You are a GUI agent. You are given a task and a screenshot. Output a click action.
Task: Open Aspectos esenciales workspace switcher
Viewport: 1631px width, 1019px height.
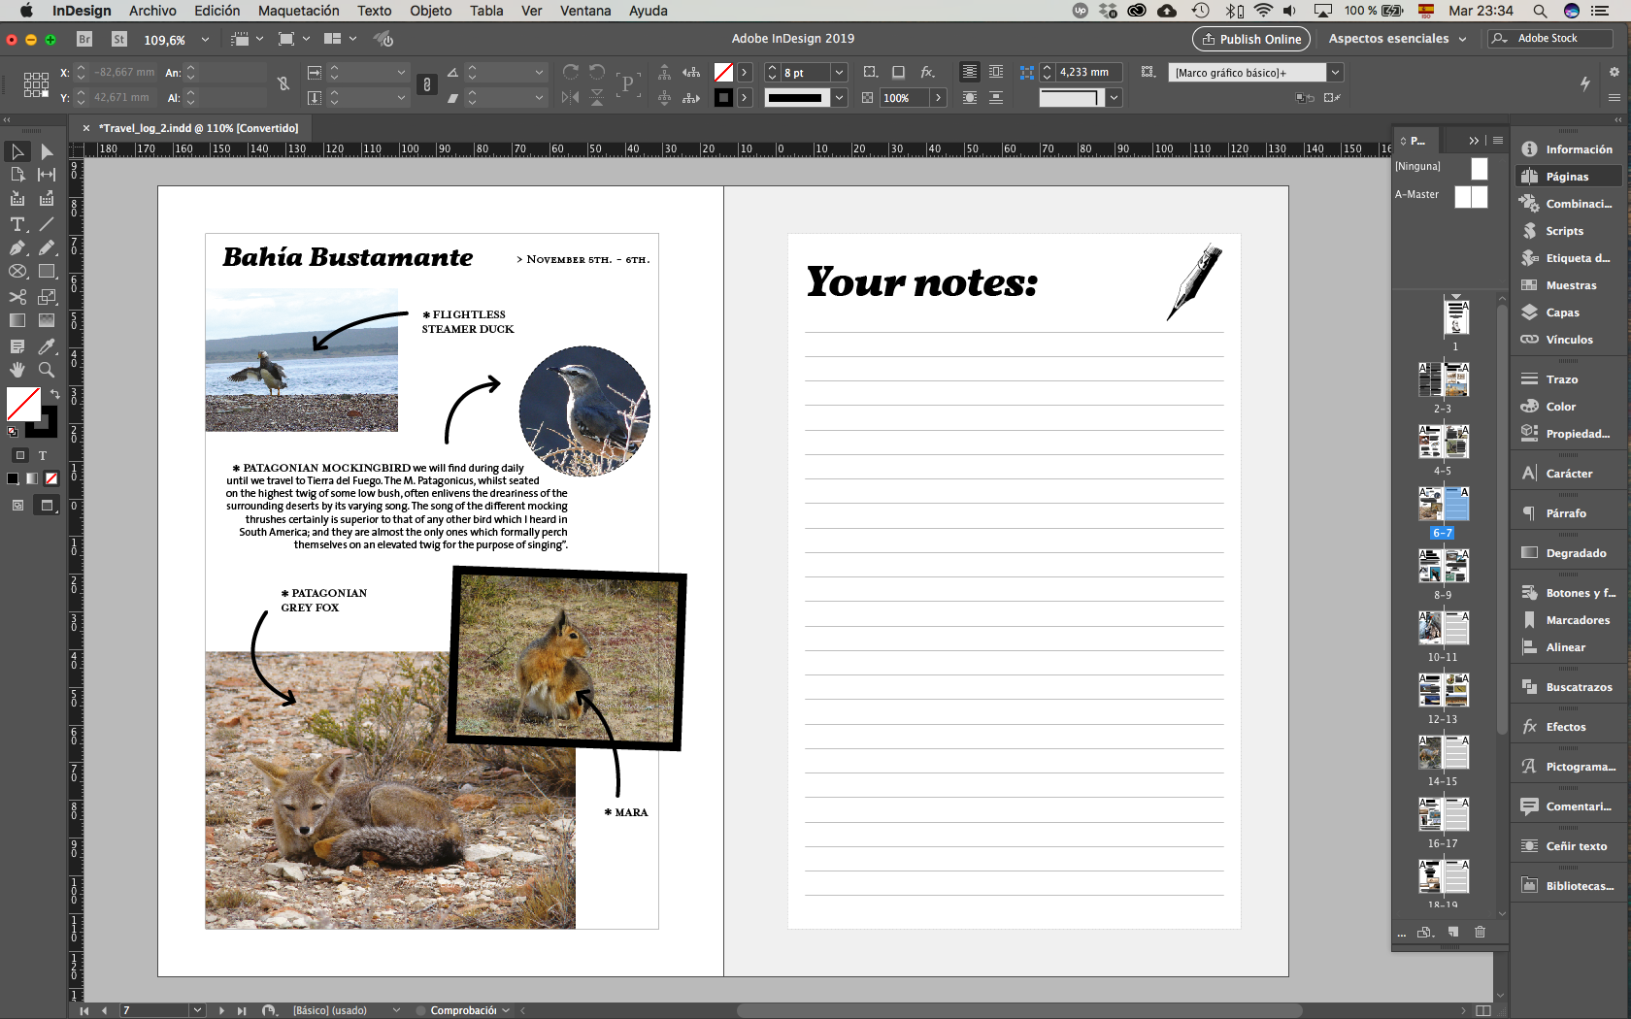coord(1397,39)
